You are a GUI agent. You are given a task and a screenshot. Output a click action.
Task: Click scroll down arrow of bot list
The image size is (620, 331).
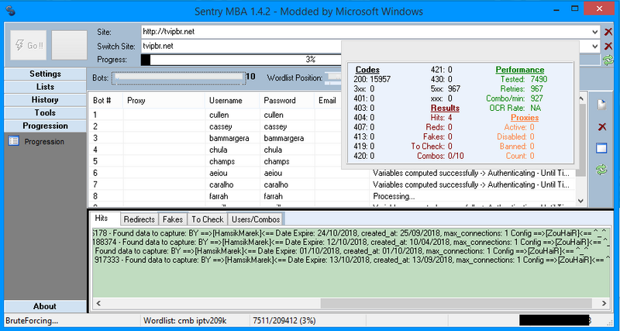(580, 201)
